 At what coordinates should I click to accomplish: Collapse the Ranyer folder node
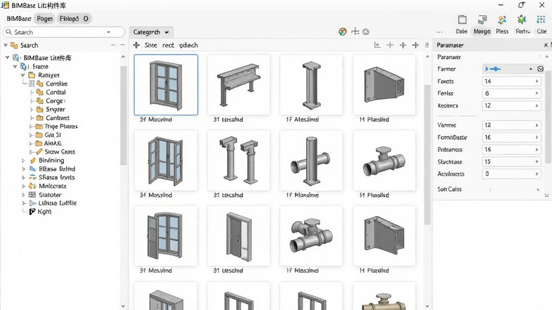23,75
